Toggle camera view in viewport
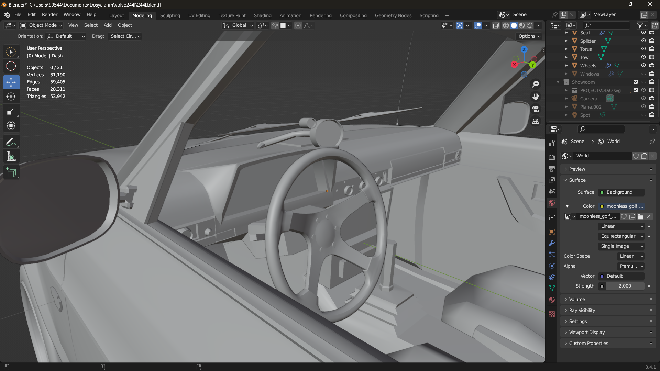This screenshot has width=660, height=371. point(536,109)
